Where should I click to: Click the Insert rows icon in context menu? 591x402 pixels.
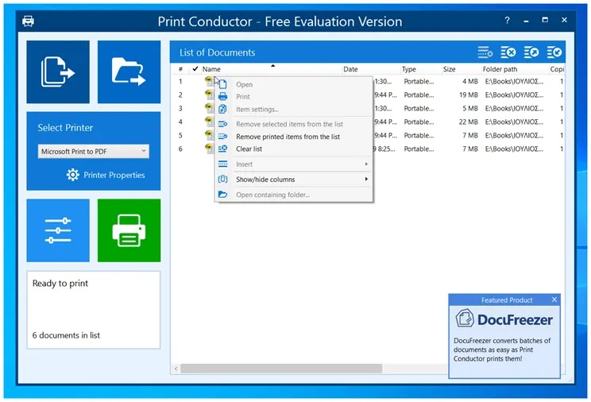pyautogui.click(x=222, y=164)
